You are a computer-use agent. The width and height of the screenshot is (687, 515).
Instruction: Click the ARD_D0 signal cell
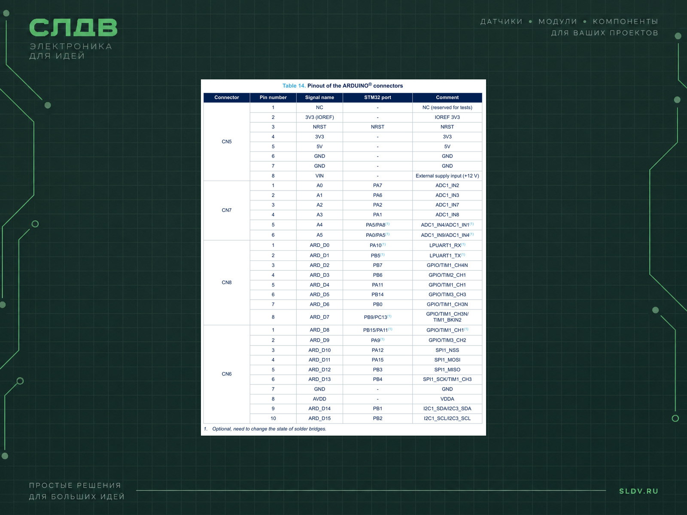(319, 245)
